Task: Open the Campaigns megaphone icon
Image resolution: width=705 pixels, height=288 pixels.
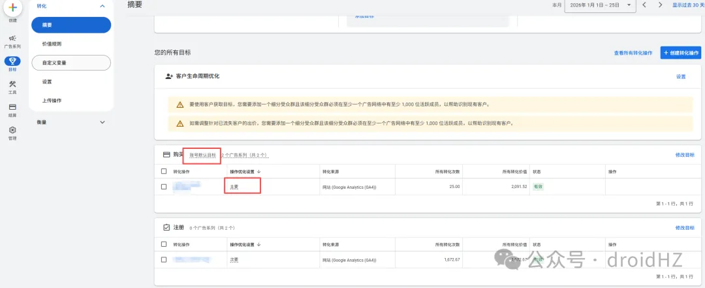Action: 12,39
